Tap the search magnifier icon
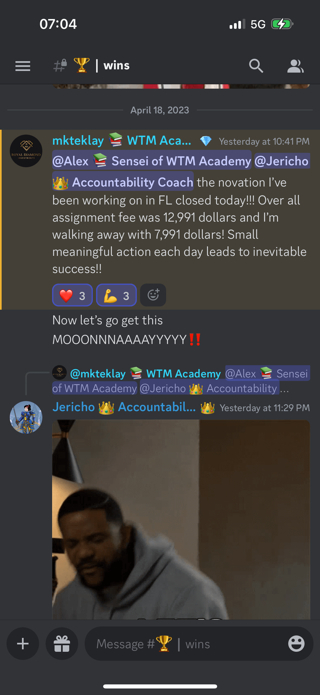 click(x=256, y=66)
